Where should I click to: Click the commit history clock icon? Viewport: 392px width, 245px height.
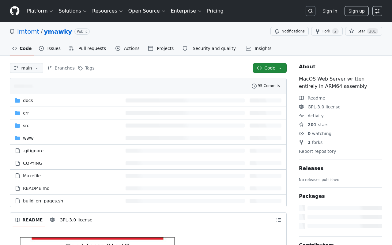254,86
